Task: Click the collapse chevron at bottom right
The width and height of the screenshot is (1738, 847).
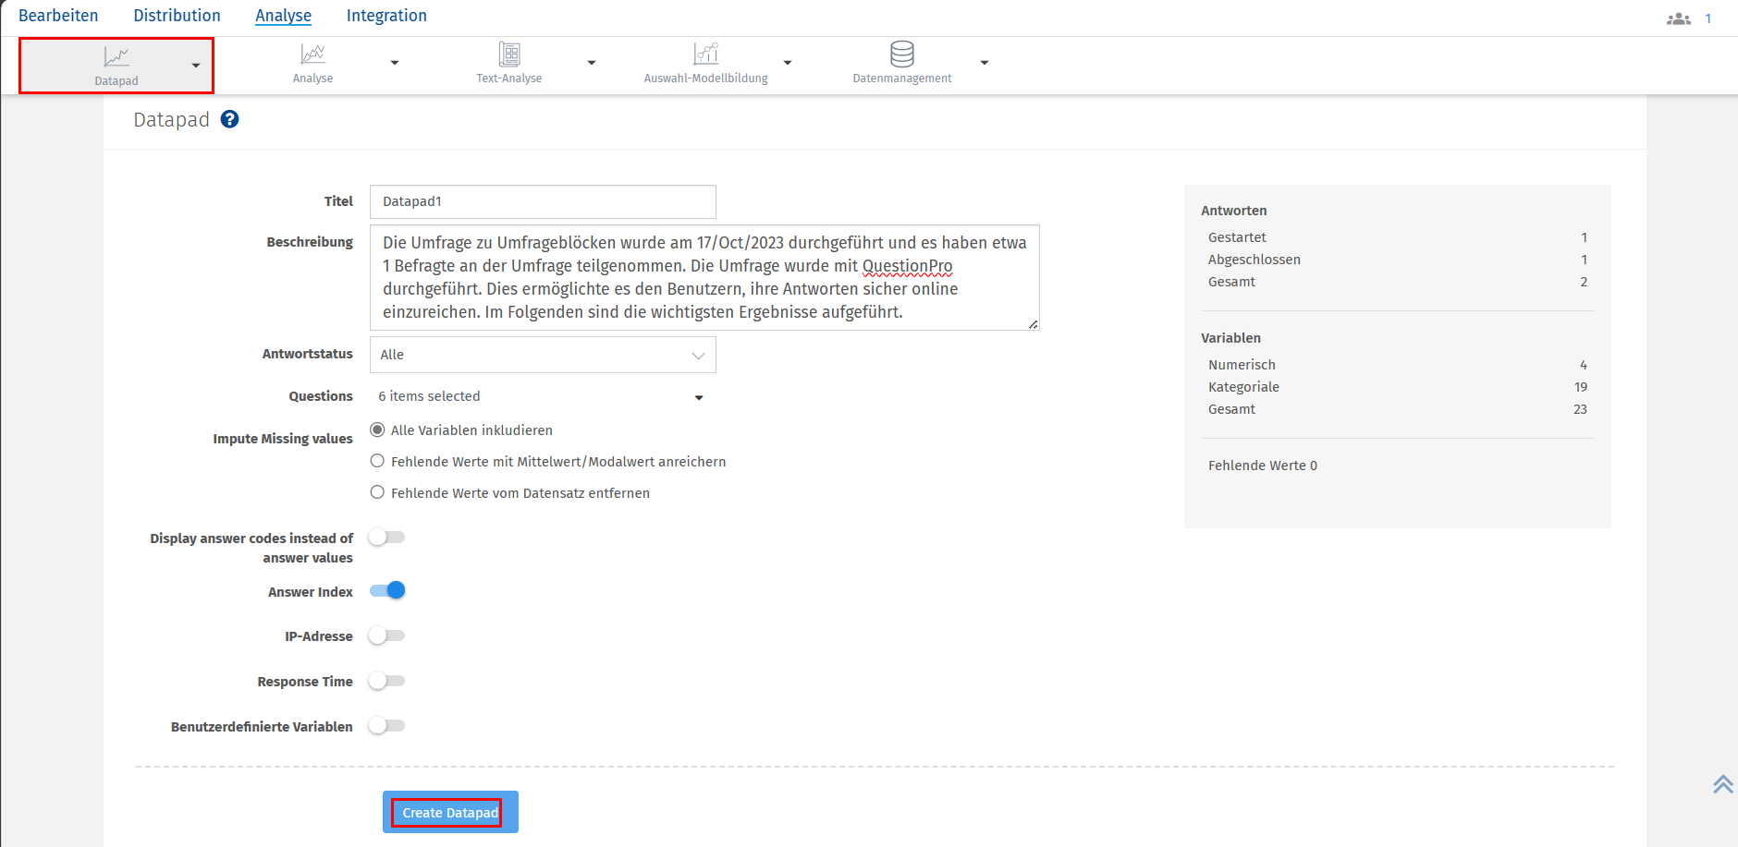Action: point(1722,784)
